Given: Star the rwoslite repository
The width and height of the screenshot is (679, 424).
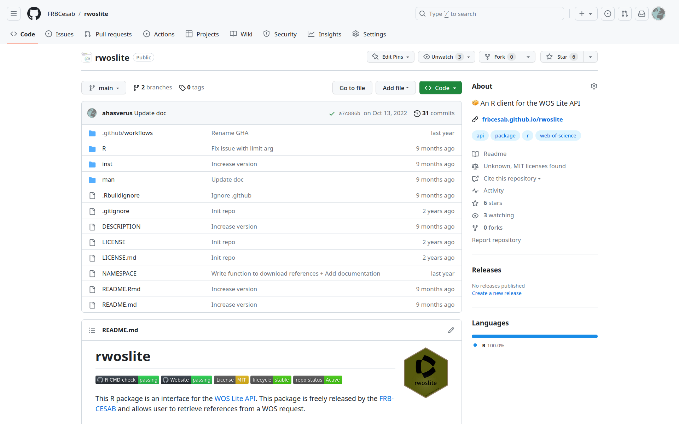Looking at the screenshot, I should pos(562,57).
